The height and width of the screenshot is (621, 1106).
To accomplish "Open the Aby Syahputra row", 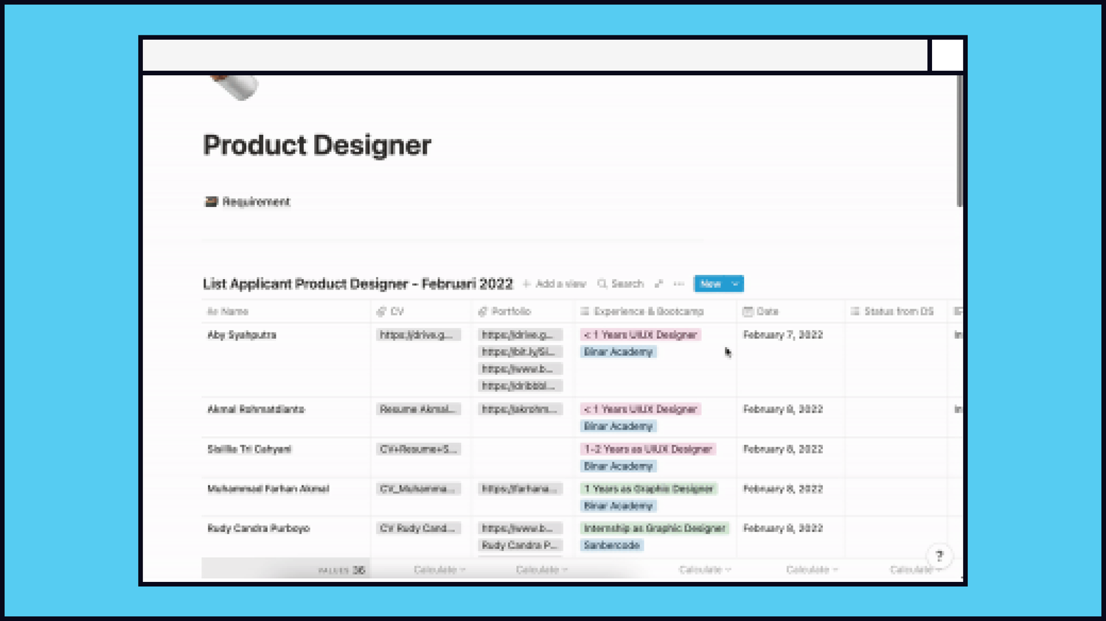I will (x=242, y=335).
